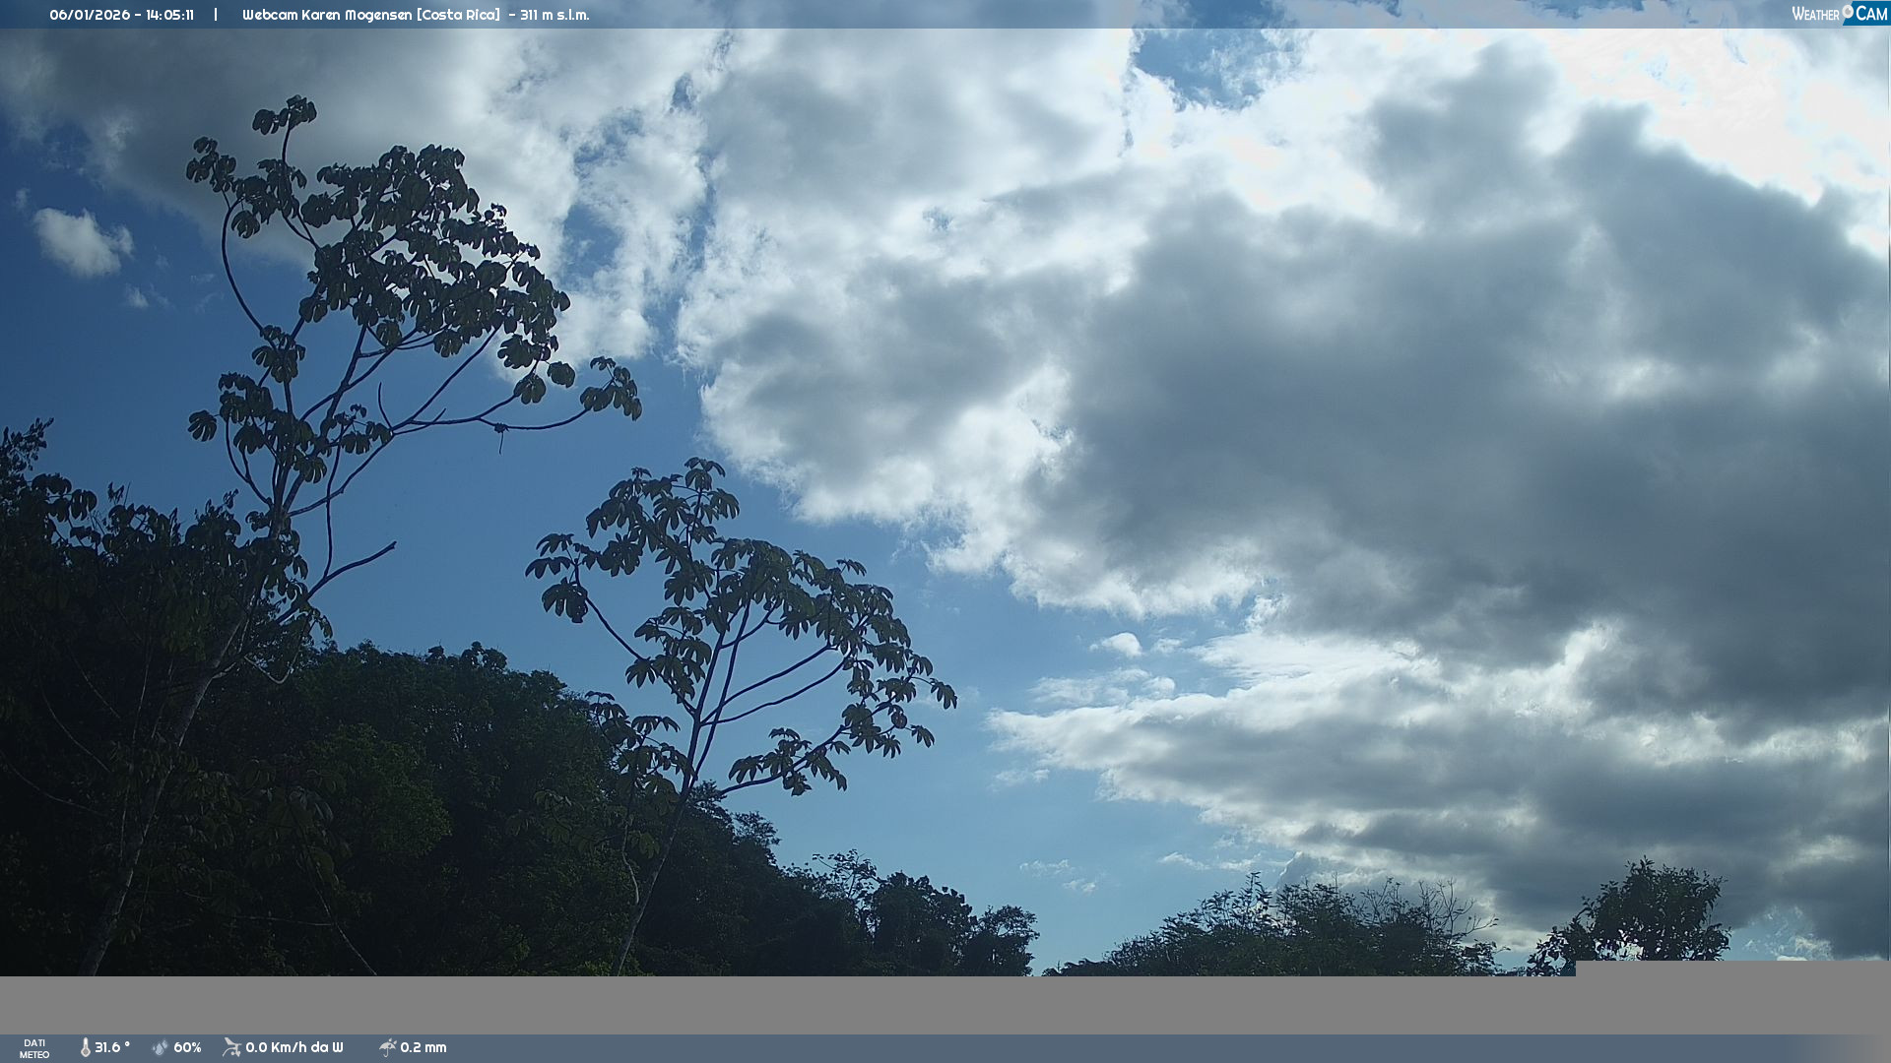Click the 0.2 mm rainfall value

[x=424, y=1047]
